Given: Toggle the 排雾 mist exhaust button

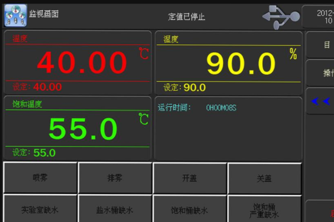Looking at the screenshot, I should coord(115,178).
